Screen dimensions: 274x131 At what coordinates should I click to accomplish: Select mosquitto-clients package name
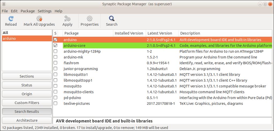pyautogui.click(x=79, y=92)
